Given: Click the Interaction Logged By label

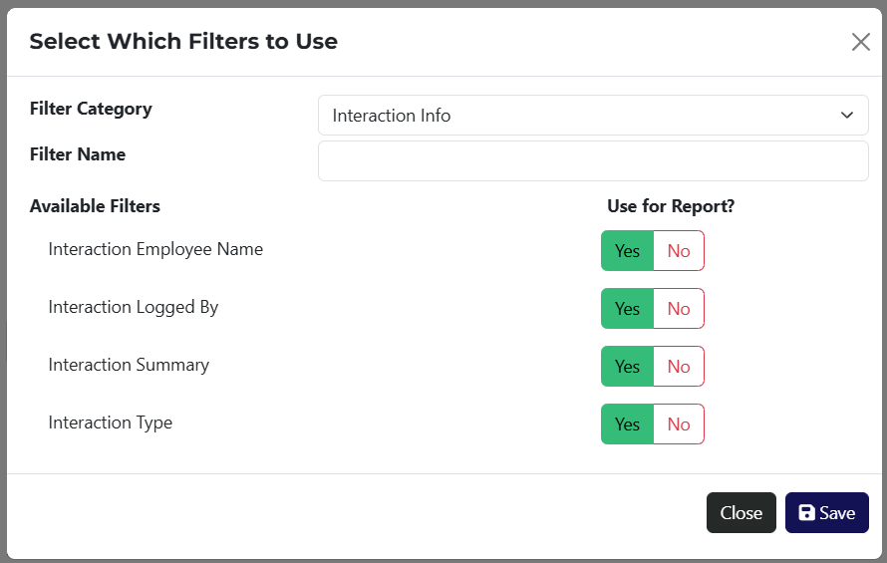Looking at the screenshot, I should coord(133,307).
